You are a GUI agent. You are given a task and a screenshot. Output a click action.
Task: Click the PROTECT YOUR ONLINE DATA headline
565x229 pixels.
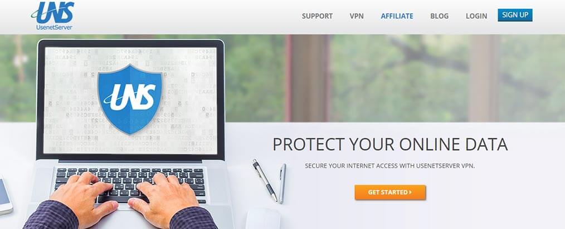point(390,144)
